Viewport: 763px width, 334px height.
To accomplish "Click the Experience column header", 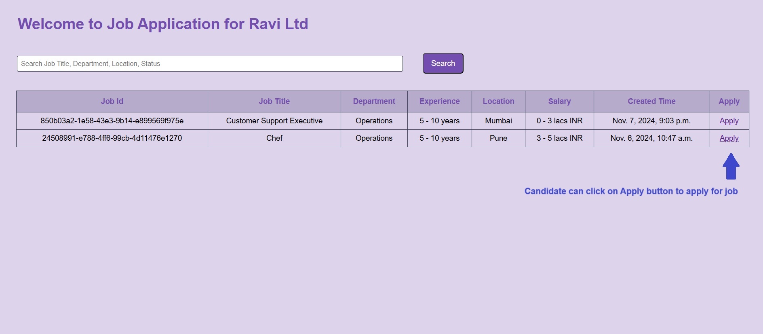I will (439, 101).
